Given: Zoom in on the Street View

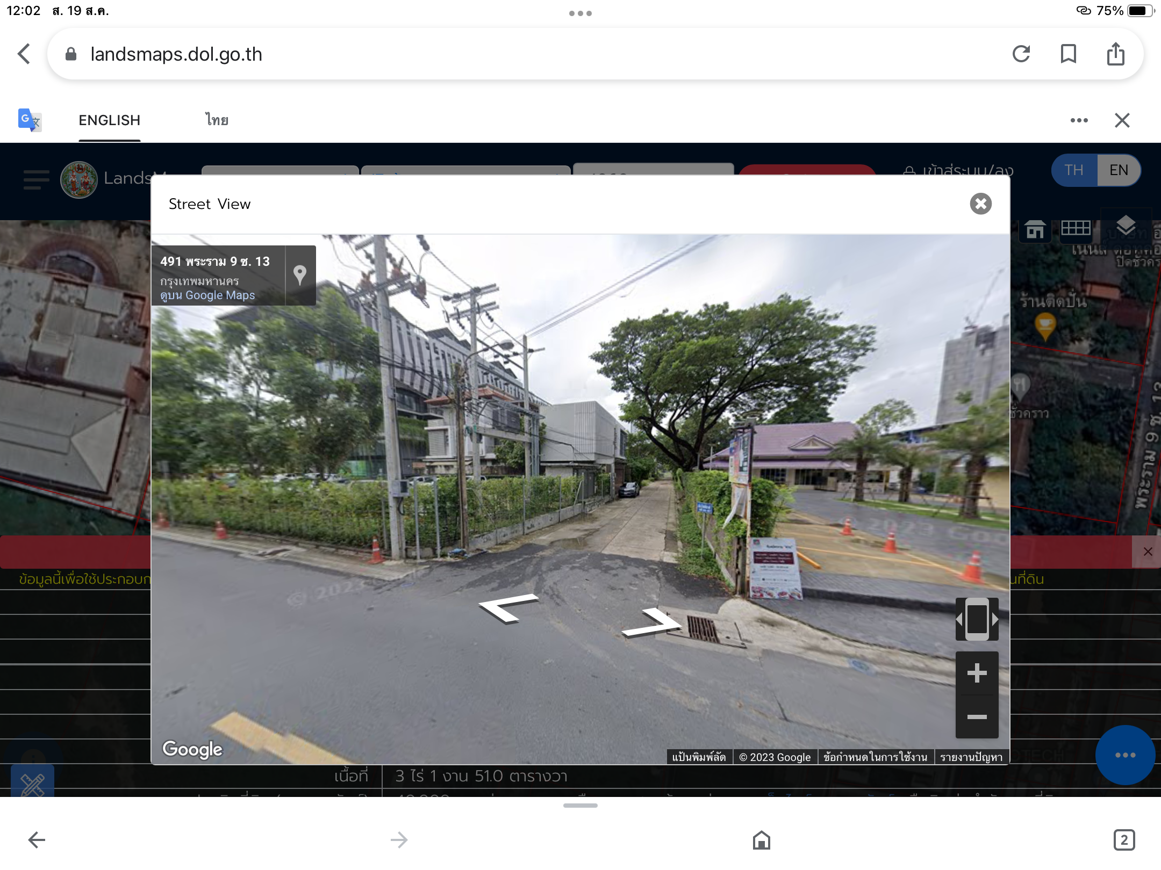Looking at the screenshot, I should pyautogui.click(x=977, y=673).
